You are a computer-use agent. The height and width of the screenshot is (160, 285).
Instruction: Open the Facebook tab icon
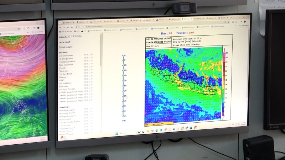pos(219,18)
